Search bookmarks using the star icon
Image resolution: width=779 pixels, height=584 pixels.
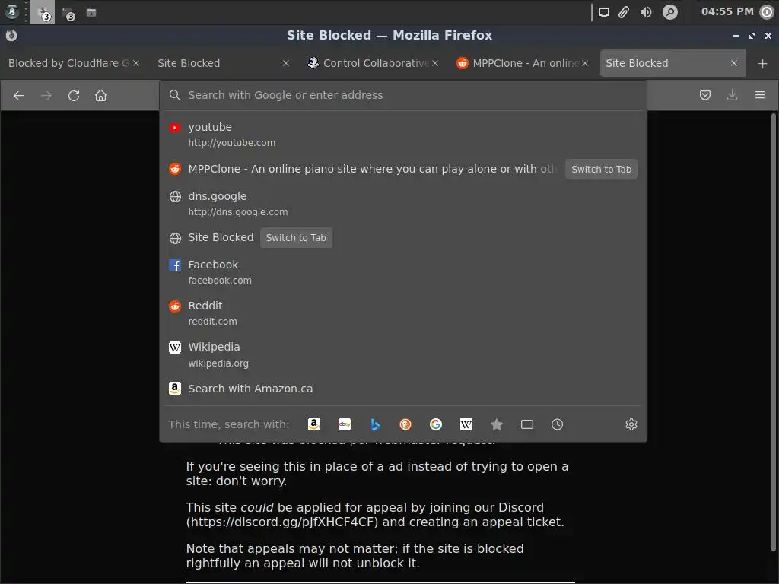[x=496, y=424]
